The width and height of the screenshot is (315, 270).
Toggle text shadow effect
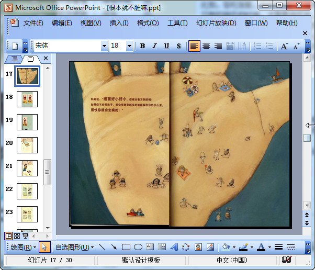pyautogui.click(x=178, y=46)
